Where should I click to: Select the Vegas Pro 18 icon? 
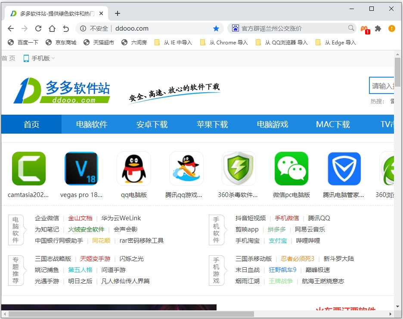tap(81, 169)
